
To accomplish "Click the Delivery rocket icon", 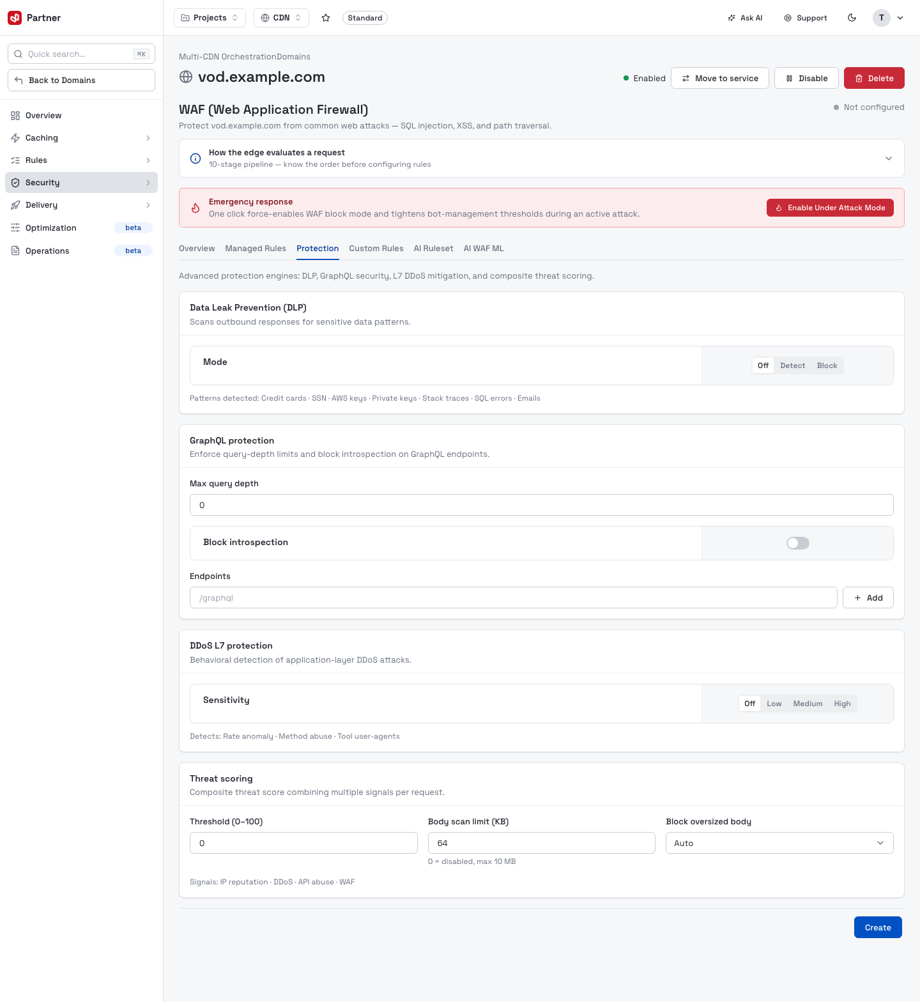I will pos(15,205).
